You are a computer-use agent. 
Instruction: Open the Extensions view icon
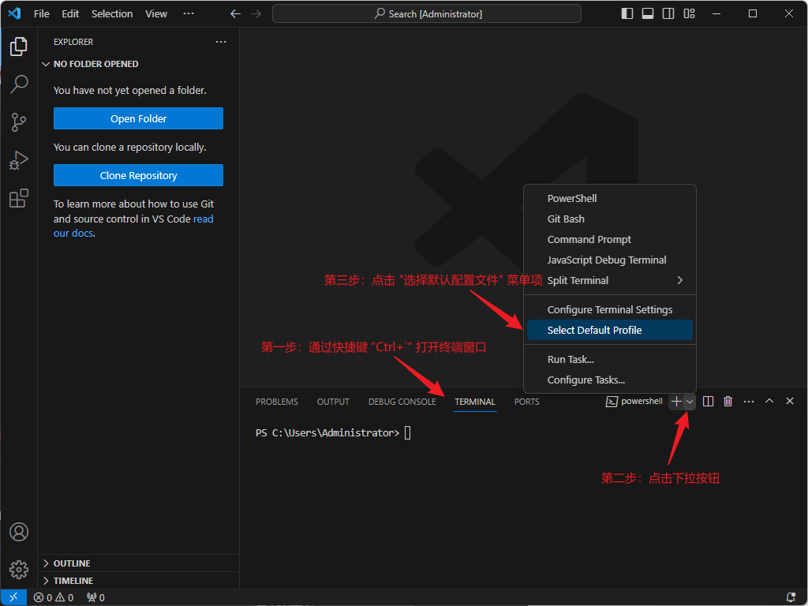(x=19, y=198)
